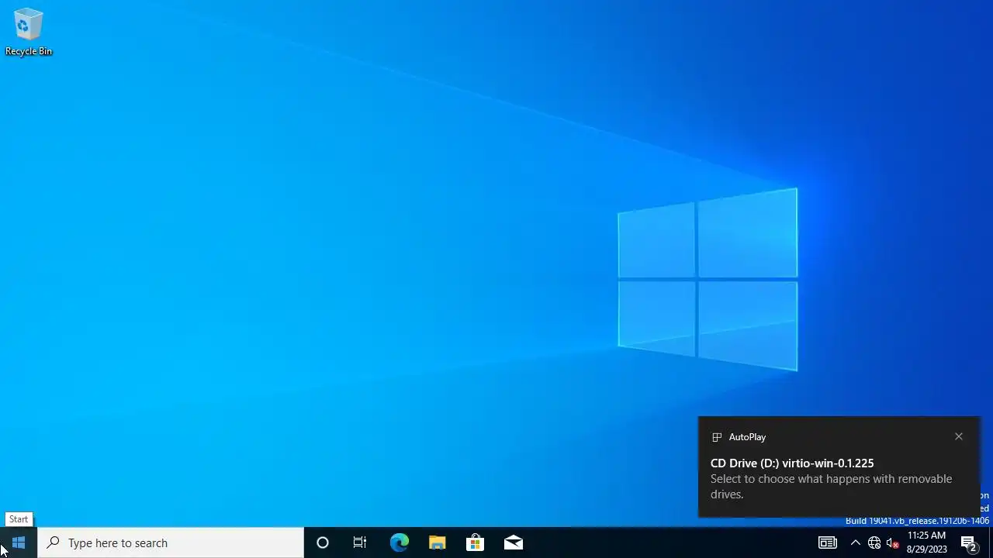Show hidden tray icons chevron
The image size is (993, 558).
tap(855, 542)
